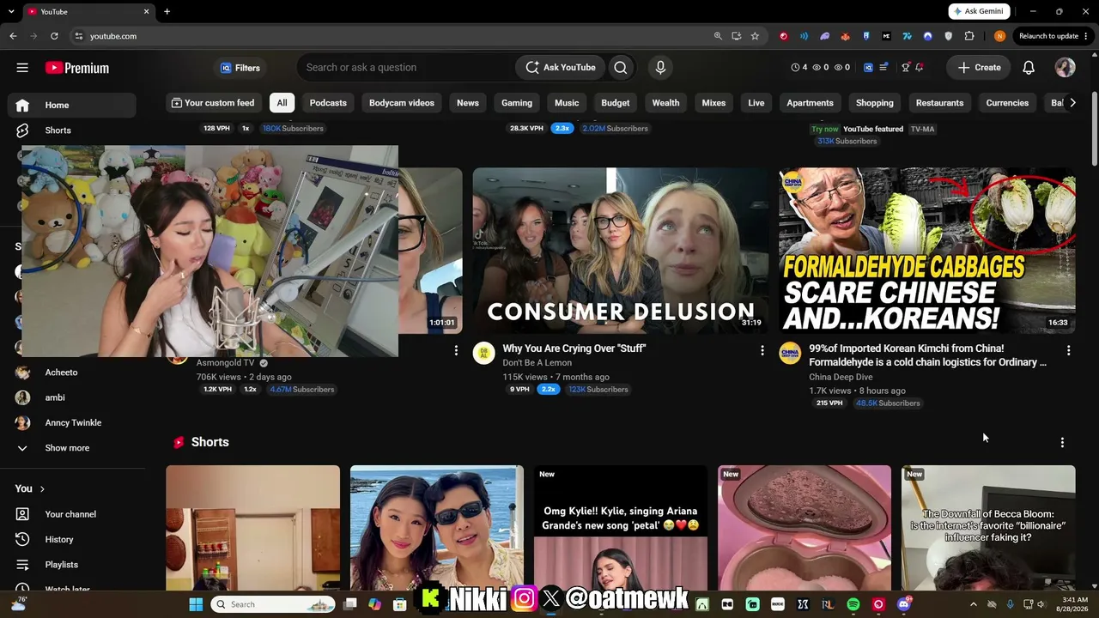Go back in browser history
The image size is (1099, 618).
13,36
